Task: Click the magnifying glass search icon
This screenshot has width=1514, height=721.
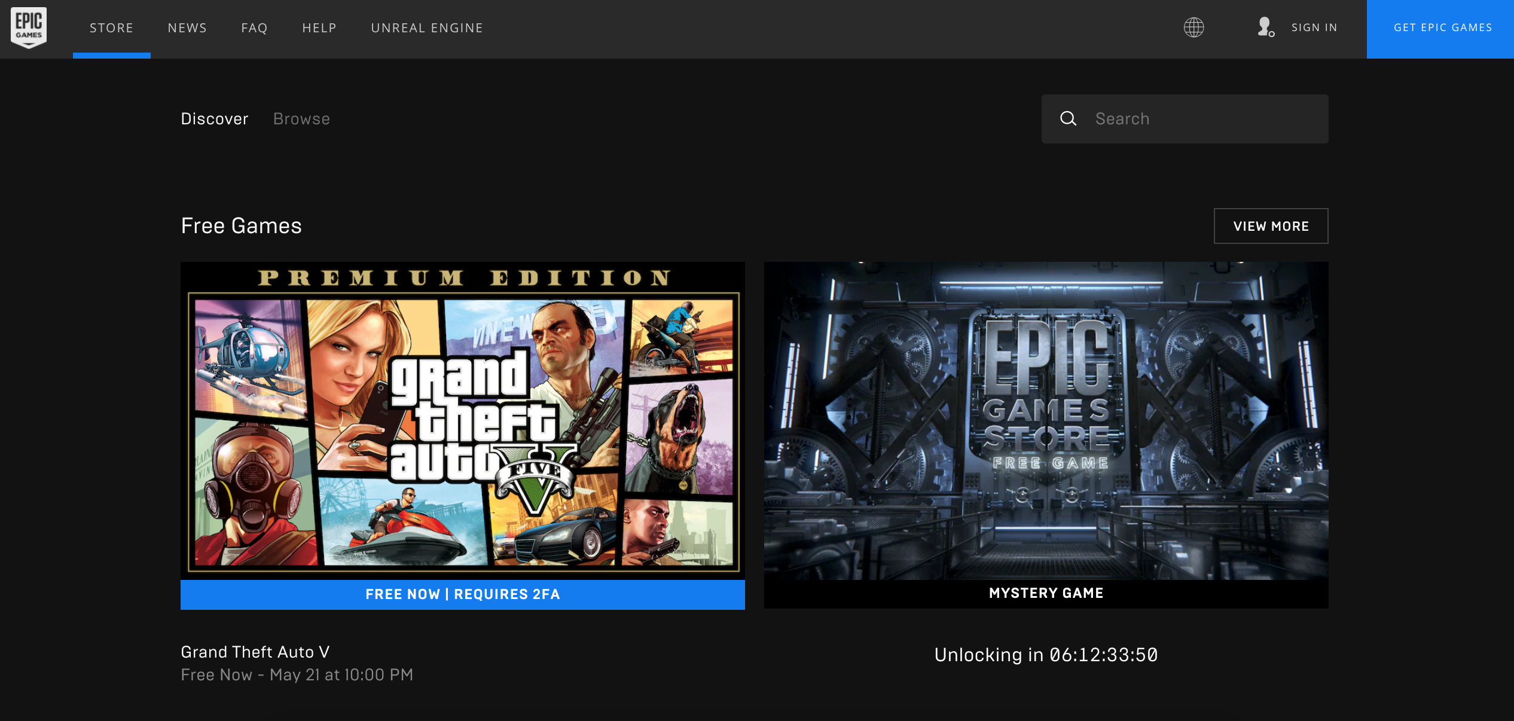Action: pos(1069,118)
